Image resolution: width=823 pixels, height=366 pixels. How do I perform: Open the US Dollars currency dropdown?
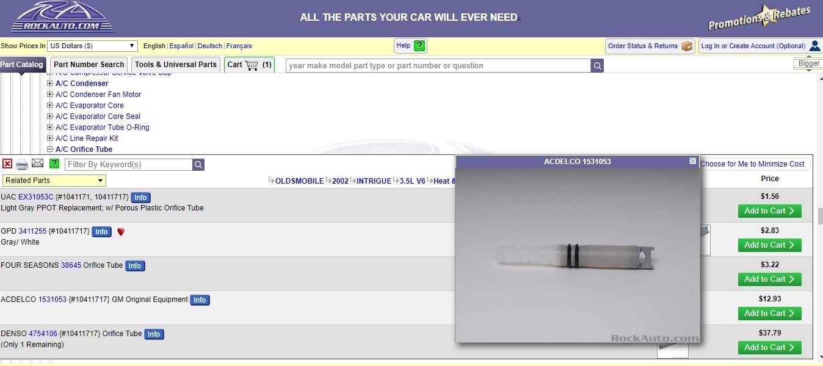[93, 46]
